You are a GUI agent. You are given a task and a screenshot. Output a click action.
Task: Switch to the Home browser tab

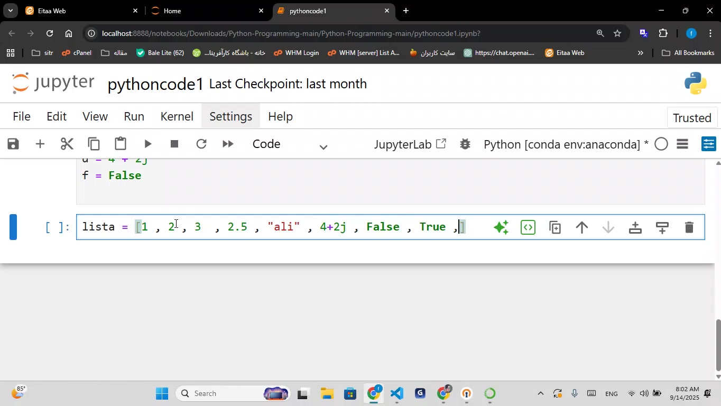[x=207, y=11]
